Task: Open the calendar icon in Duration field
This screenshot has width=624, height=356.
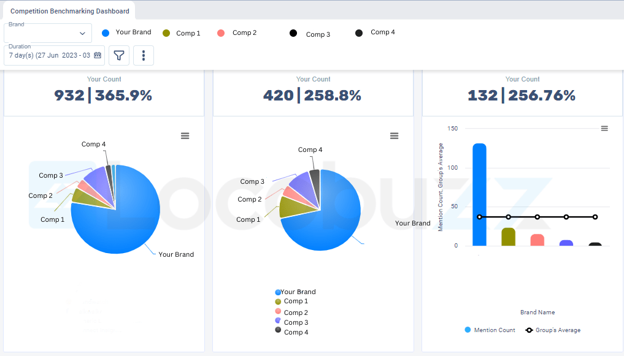Action: tap(98, 55)
